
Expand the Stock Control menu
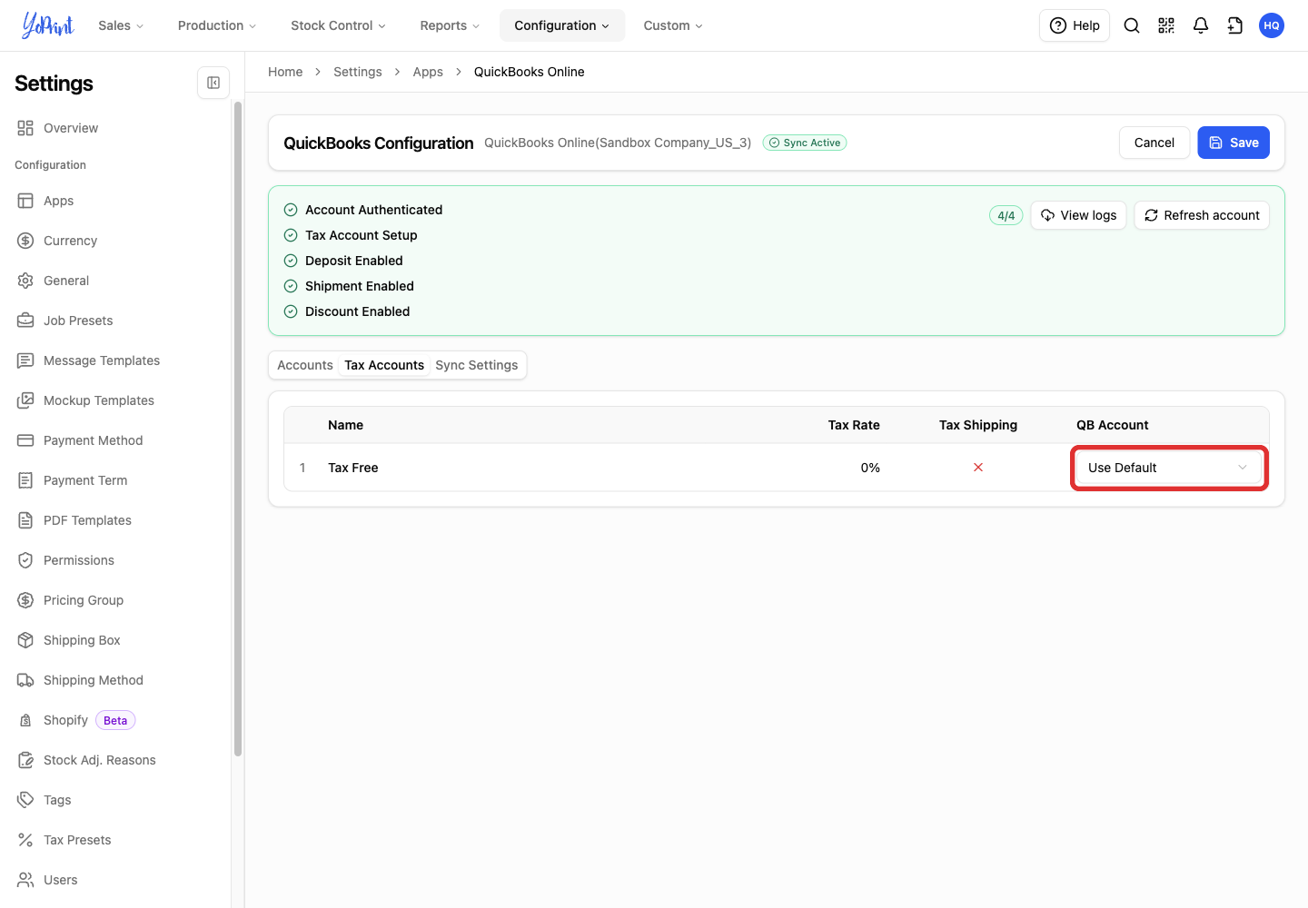coord(338,25)
